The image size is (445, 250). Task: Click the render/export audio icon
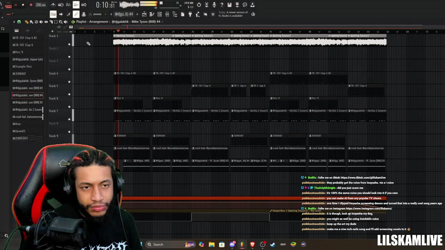coord(237,5)
